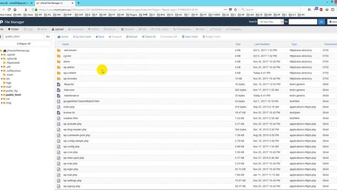Select the wp-login.php file name

pos(71,169)
